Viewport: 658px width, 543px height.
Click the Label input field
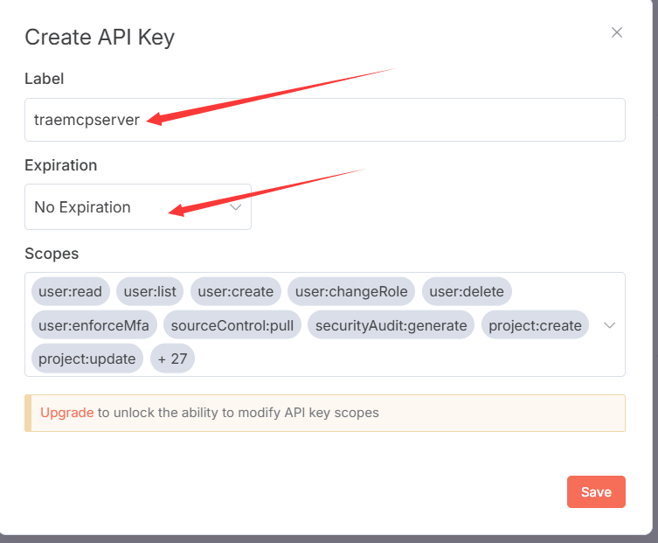tap(325, 120)
